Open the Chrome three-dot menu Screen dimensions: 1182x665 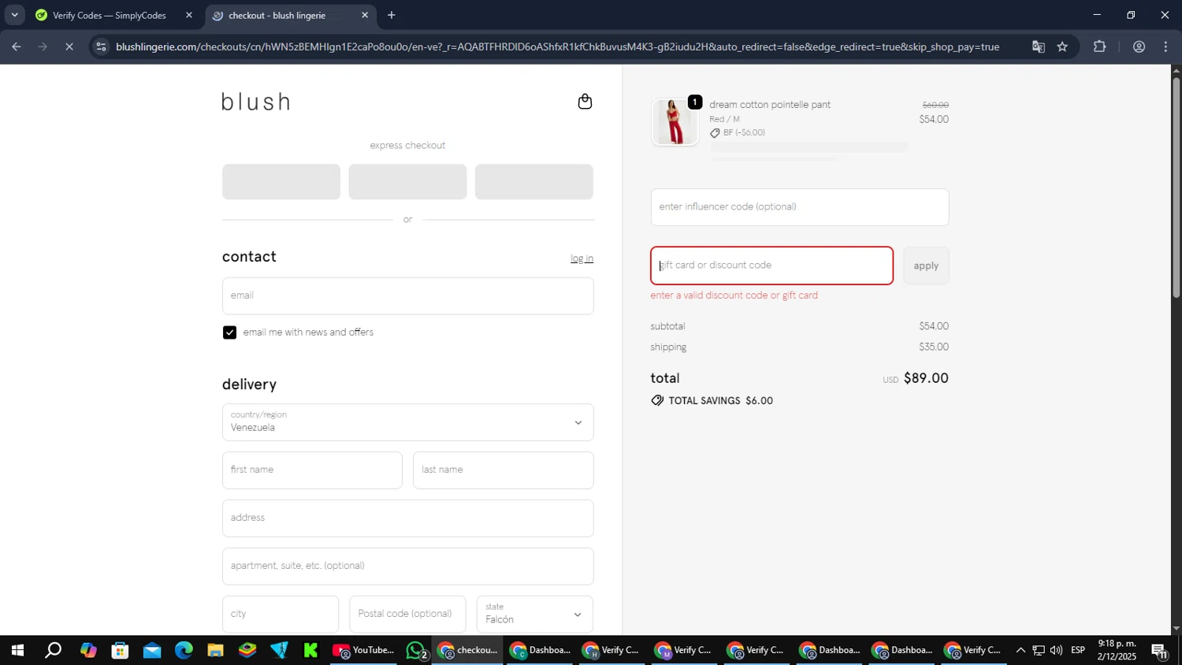[1166, 47]
